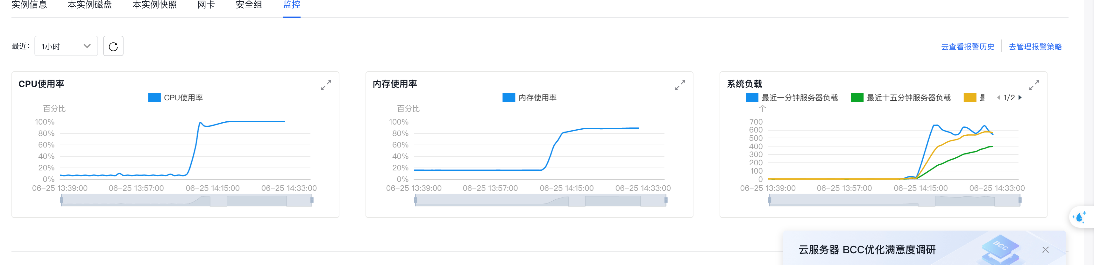
Task: Click the 去管理报警策略 link
Action: point(1035,47)
